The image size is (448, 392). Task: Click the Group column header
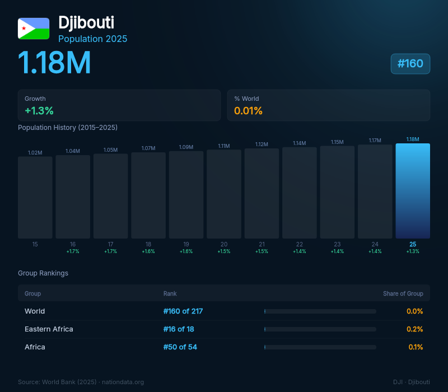click(x=33, y=293)
